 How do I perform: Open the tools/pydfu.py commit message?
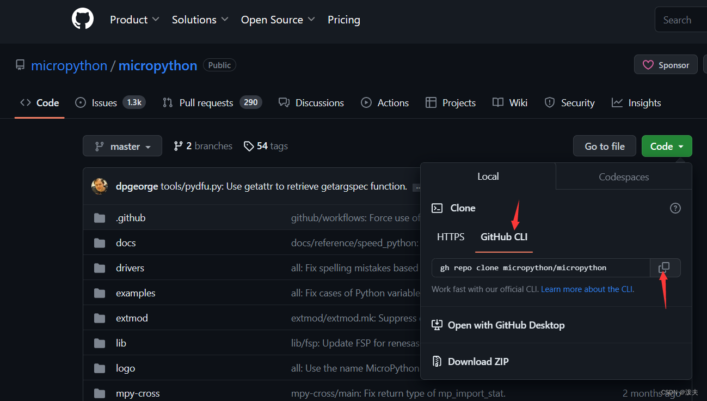284,186
